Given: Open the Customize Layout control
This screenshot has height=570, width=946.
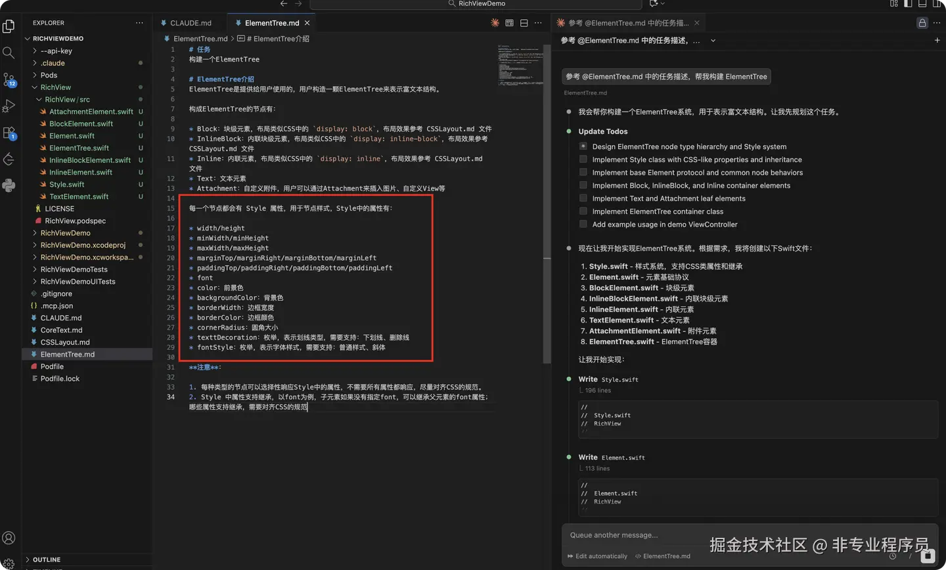Looking at the screenshot, I should coord(894,4).
